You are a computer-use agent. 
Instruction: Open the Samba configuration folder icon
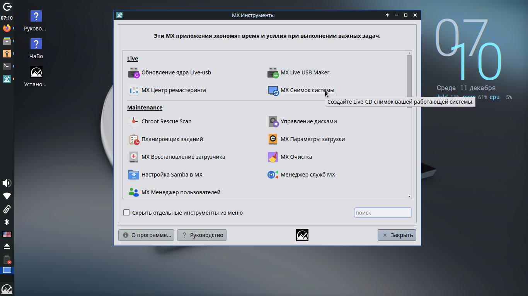134,175
